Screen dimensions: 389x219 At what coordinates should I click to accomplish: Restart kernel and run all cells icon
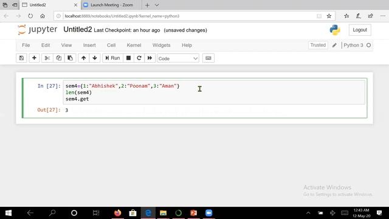coord(150,58)
